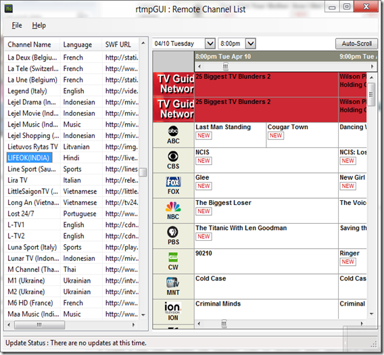Click the status bar resize grip
Image resolution: width=384 pixels, height=355 pixels.
[x=374, y=344]
